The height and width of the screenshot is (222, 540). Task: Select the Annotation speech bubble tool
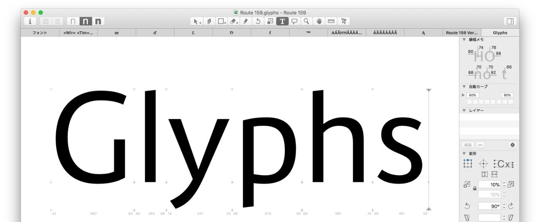point(294,21)
